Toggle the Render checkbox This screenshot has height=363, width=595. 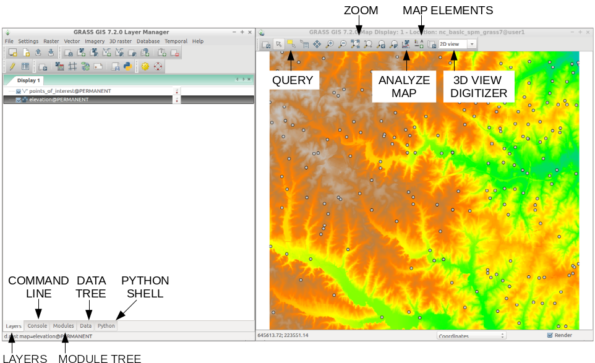click(x=550, y=336)
